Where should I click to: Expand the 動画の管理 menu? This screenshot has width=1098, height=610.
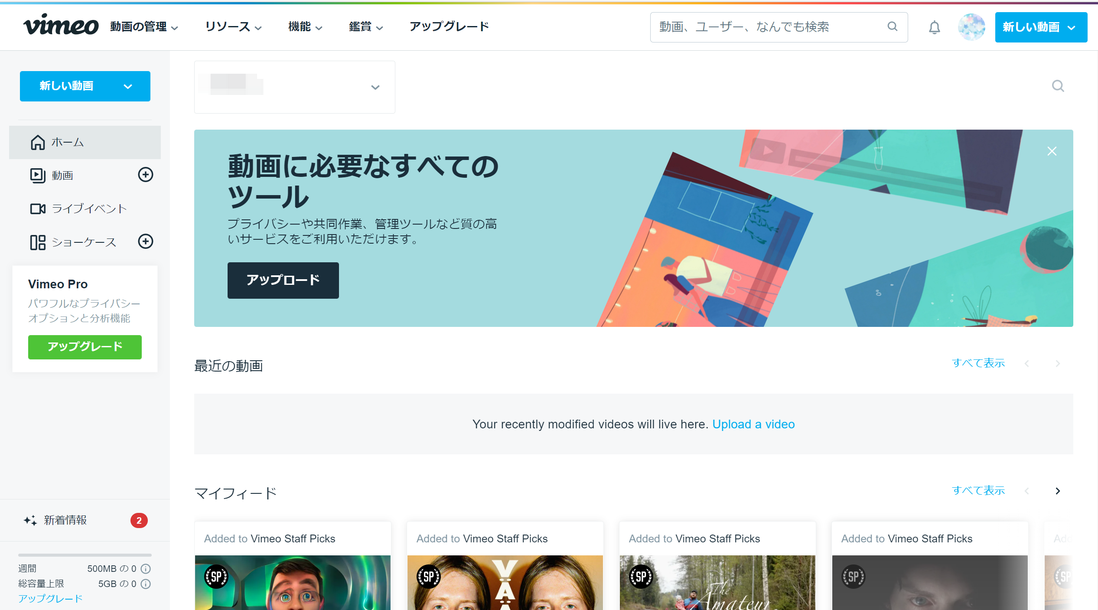click(x=144, y=27)
